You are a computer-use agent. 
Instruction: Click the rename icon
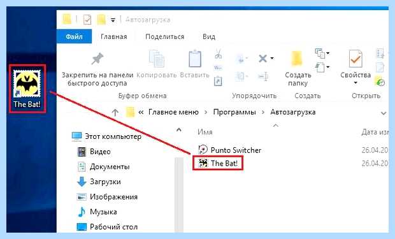pos(264,76)
